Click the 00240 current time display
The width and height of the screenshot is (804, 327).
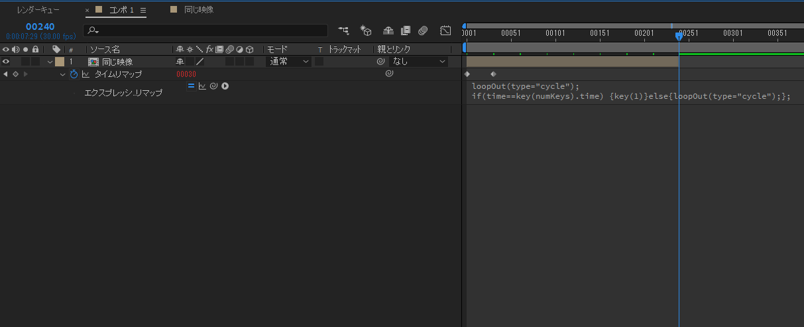[40, 27]
